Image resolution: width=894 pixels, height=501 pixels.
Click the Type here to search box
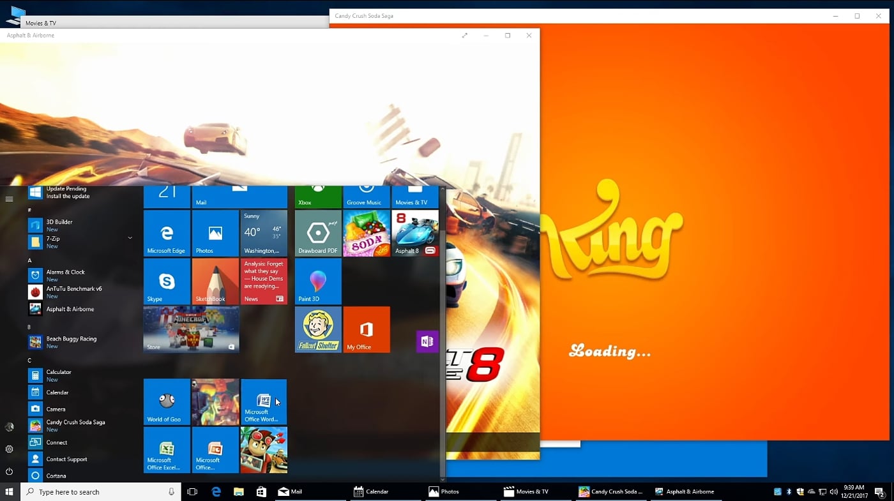click(x=101, y=492)
